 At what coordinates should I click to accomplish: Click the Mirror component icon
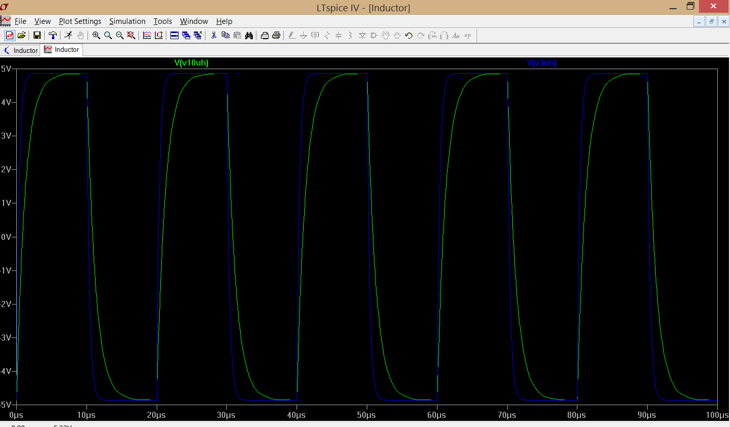point(444,35)
